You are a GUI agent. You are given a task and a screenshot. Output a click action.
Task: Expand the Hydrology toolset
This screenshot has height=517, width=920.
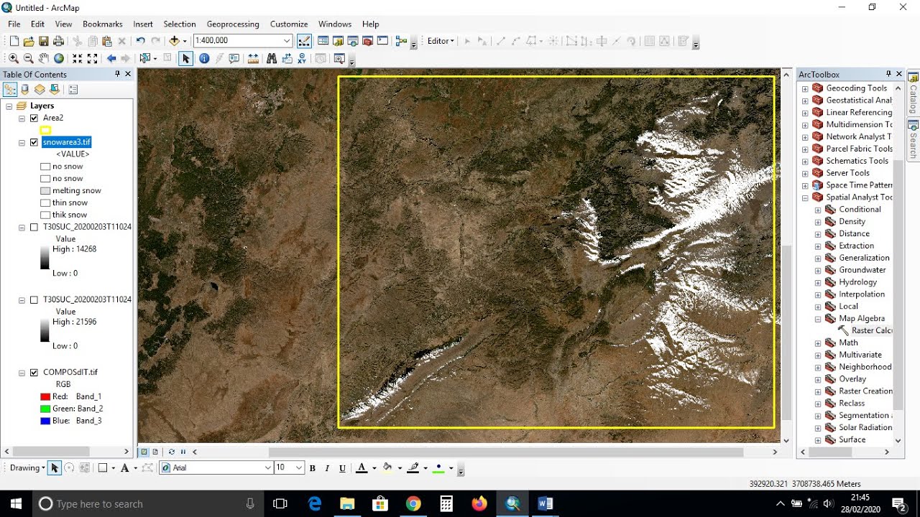[x=818, y=282]
